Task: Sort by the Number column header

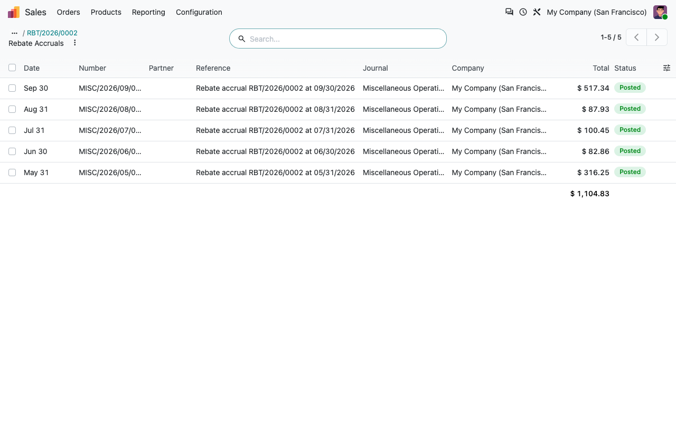Action: coord(92,68)
